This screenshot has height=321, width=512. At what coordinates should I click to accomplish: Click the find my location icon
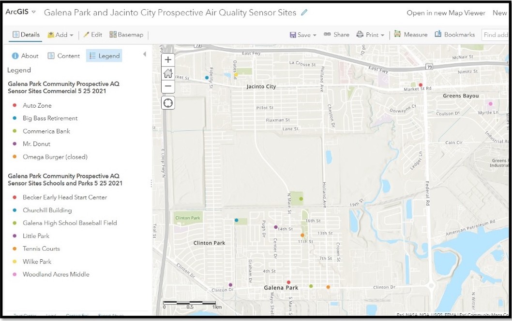(x=168, y=103)
